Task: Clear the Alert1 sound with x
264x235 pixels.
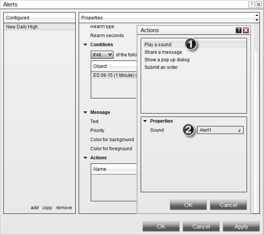Action: pos(239,131)
